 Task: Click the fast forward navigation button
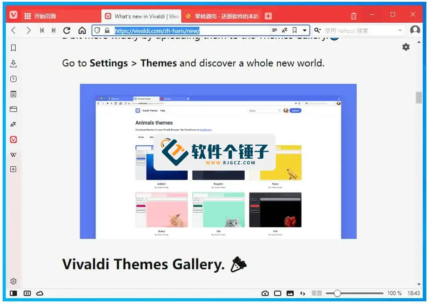54,30
